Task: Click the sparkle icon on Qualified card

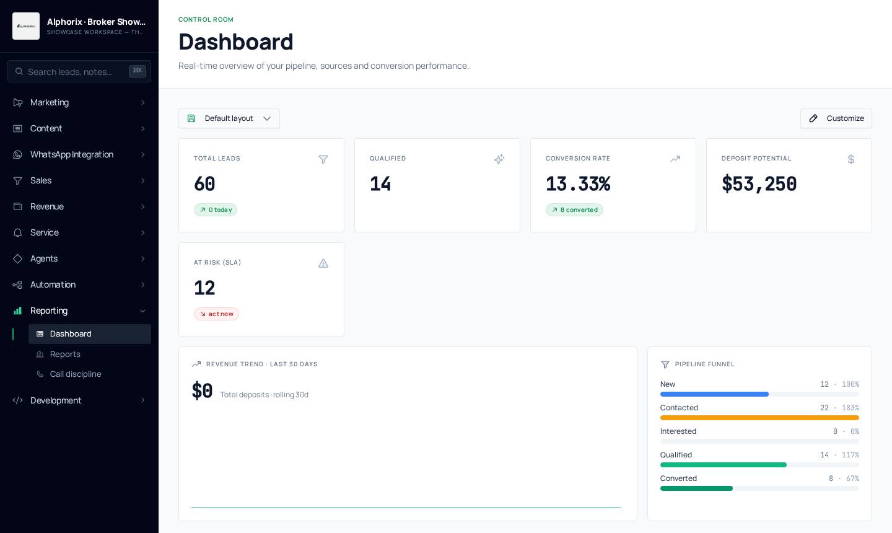Action: pyautogui.click(x=499, y=159)
